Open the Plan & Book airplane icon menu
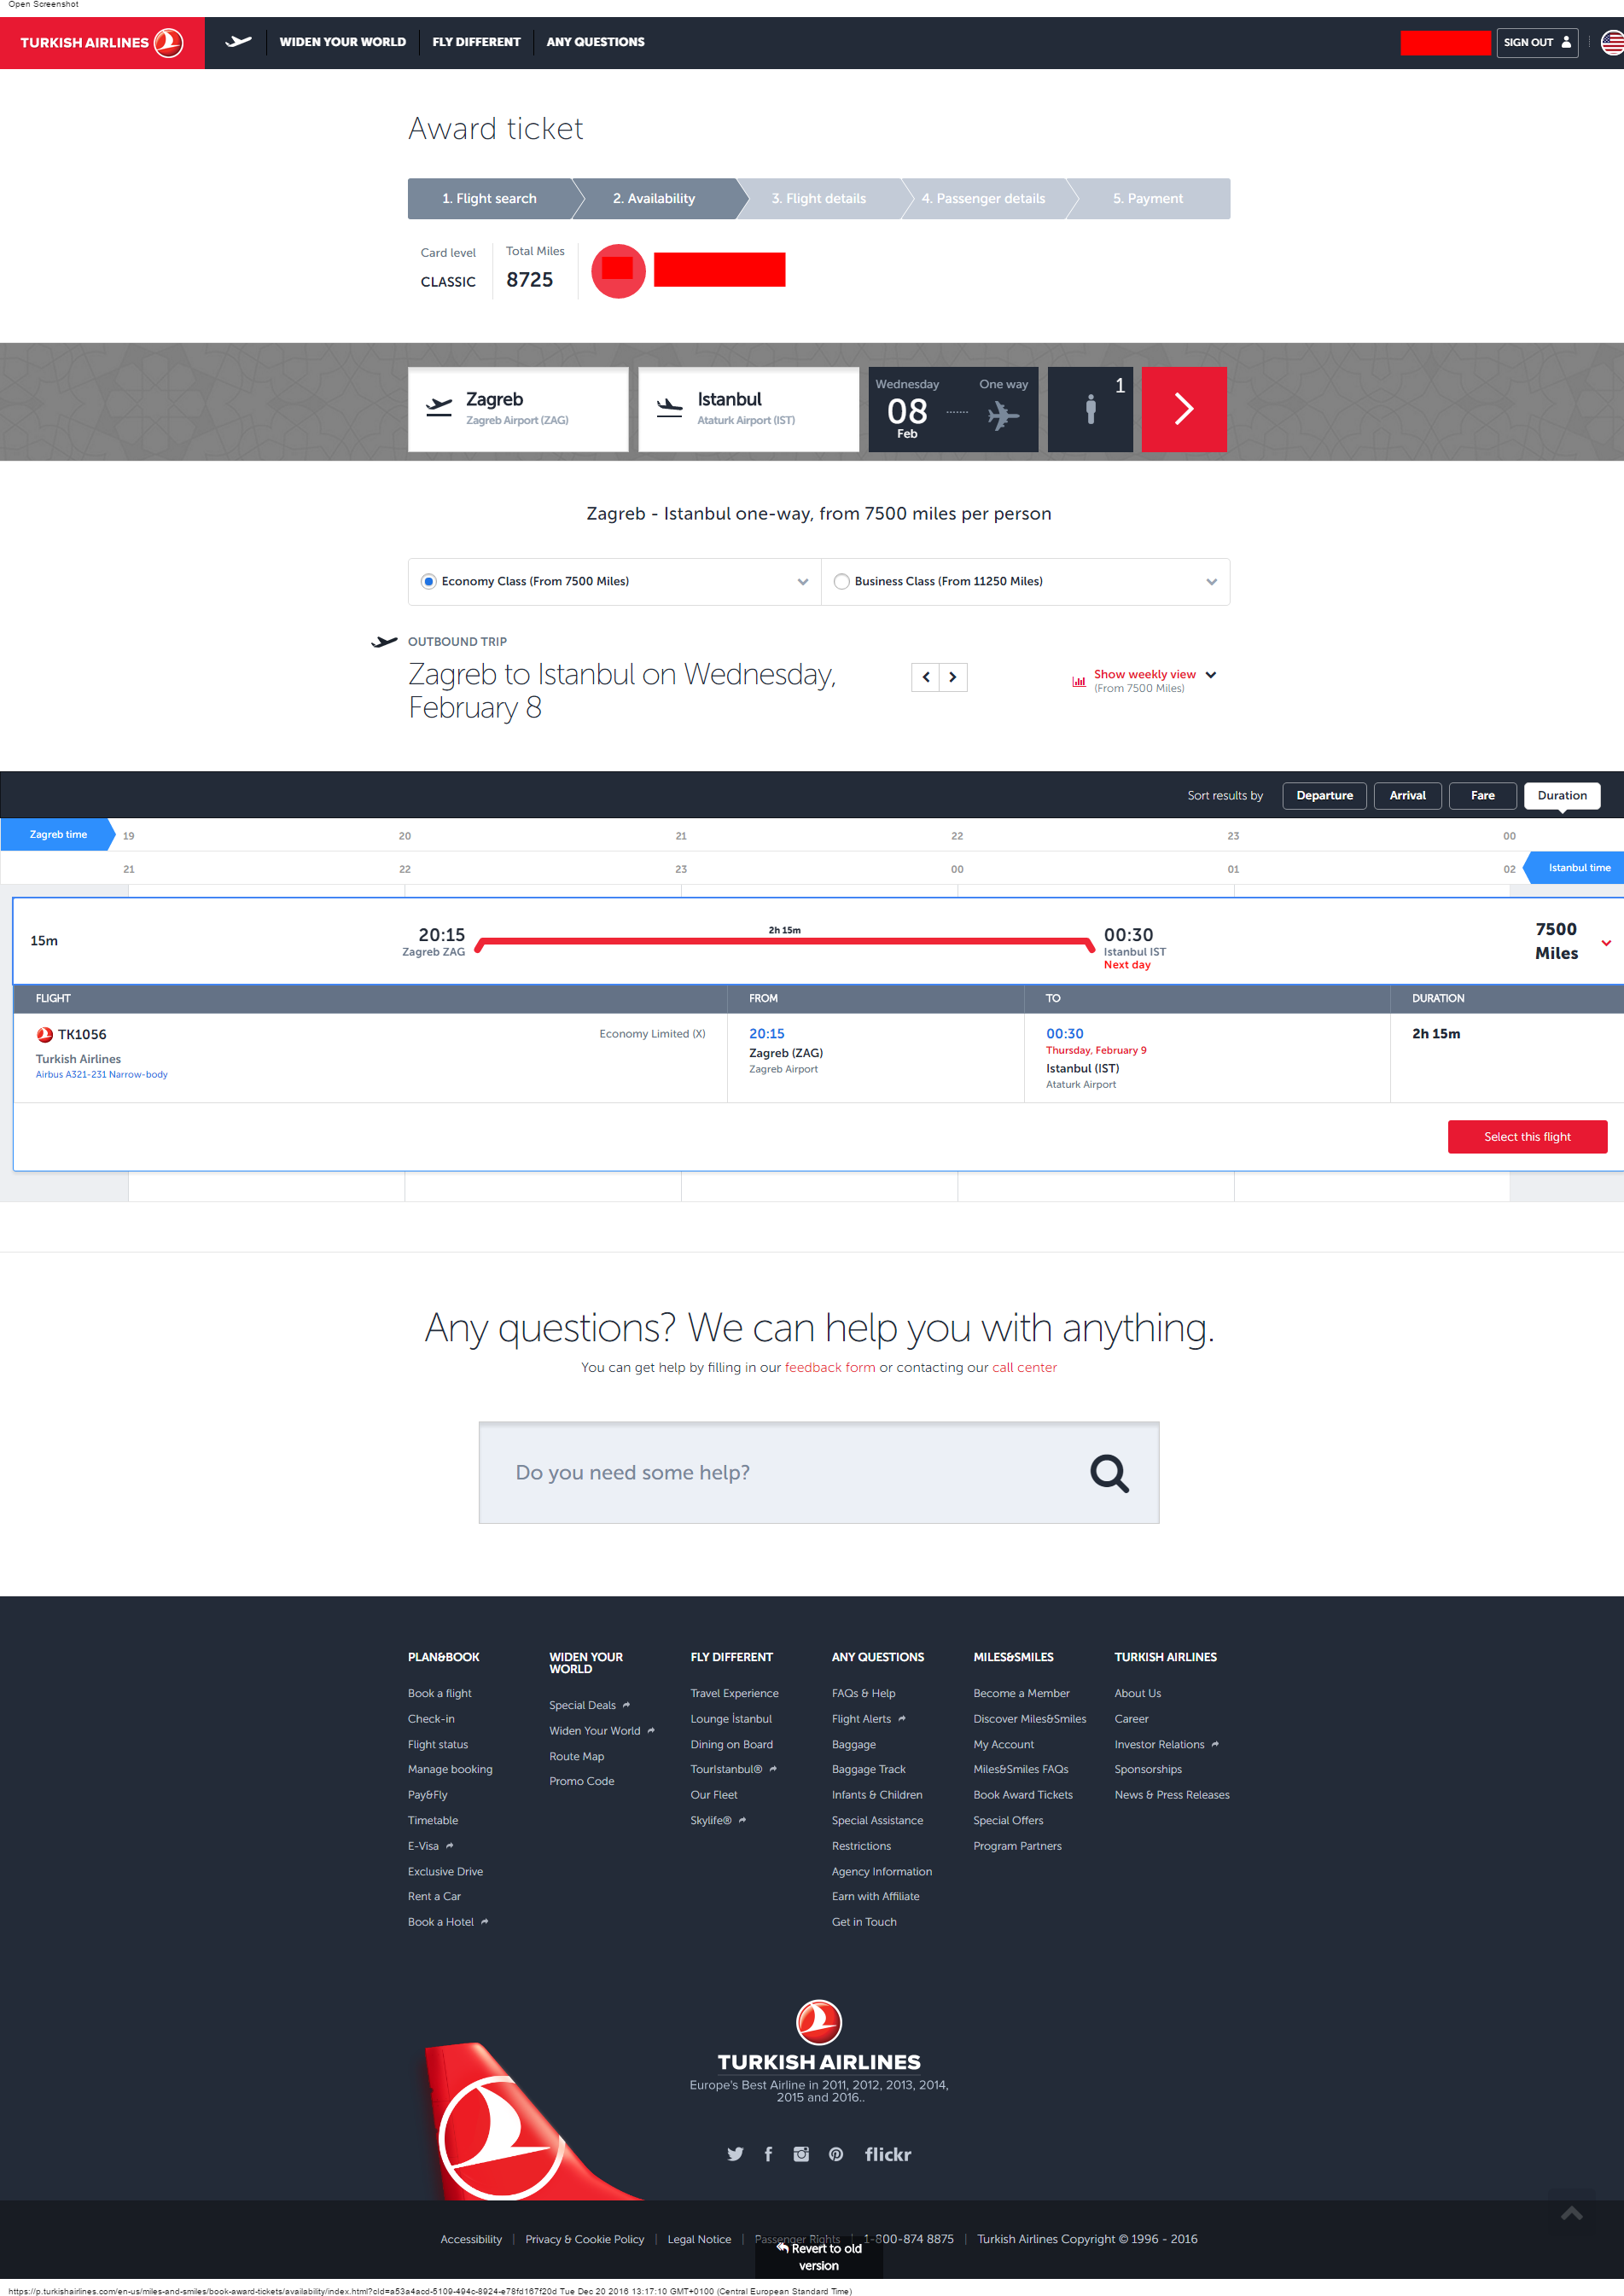This screenshot has width=1624, height=2296. (238, 42)
